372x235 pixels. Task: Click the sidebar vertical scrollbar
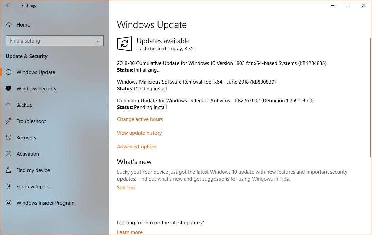point(108,147)
